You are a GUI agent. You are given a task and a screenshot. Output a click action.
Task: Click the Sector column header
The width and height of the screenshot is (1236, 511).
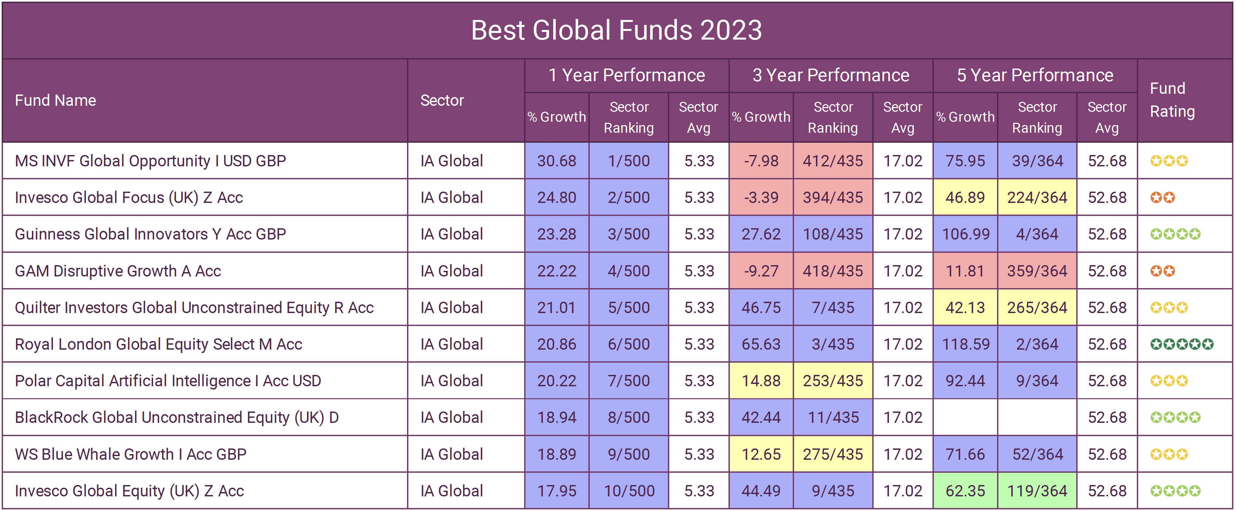coord(442,100)
